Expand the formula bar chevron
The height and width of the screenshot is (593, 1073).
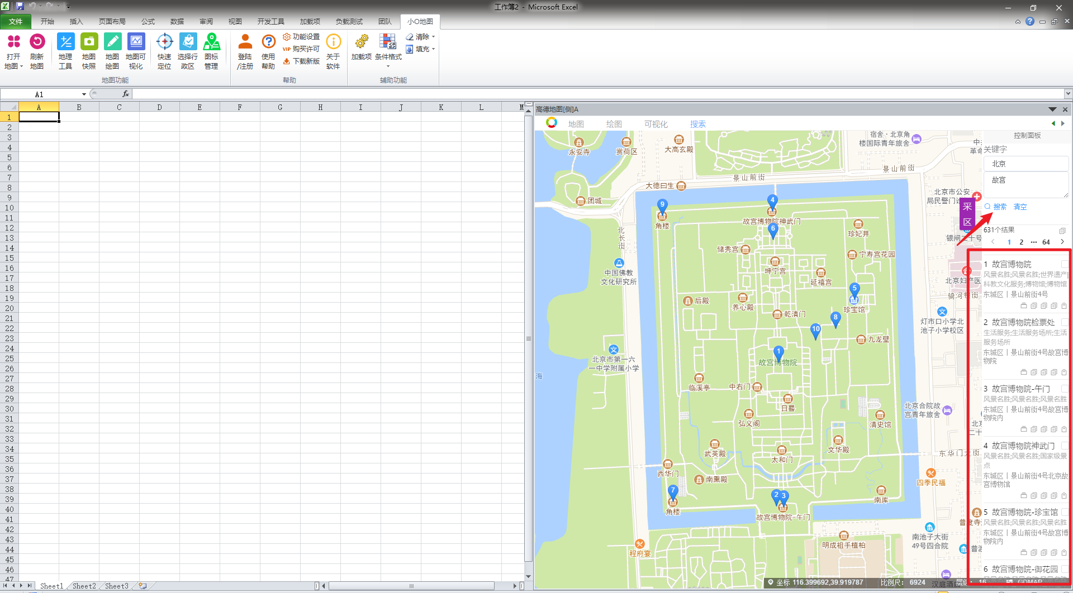coord(1068,94)
